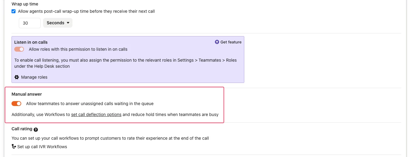411x157 pixels.
Task: Uncheck the post-call wrap-up time checkbox
Action: click(x=13, y=11)
